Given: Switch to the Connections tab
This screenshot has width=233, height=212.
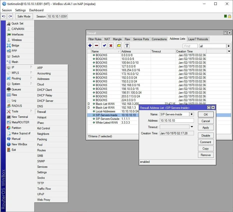Looking at the screenshot, I should tap(159, 39).
